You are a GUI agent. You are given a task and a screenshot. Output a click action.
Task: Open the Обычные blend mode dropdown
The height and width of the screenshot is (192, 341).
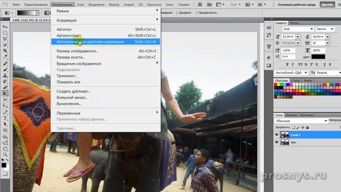301,121
